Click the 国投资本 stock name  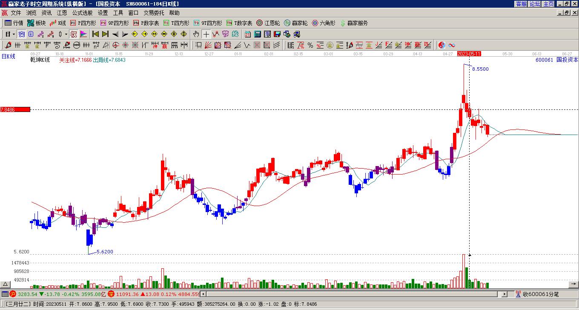pyautogui.click(x=568, y=60)
